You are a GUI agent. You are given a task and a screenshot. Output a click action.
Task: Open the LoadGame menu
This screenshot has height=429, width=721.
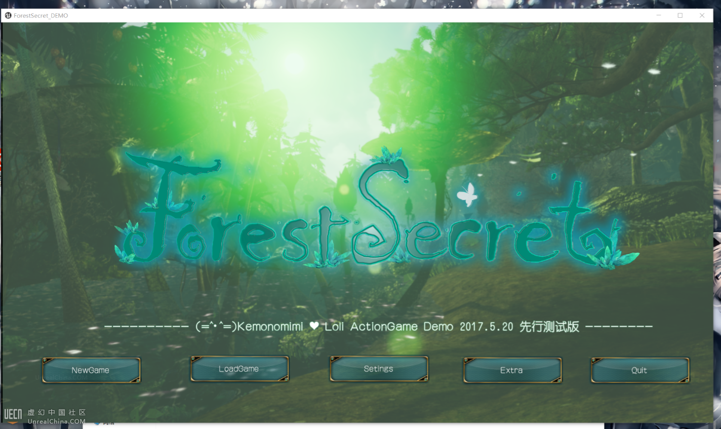(x=239, y=369)
